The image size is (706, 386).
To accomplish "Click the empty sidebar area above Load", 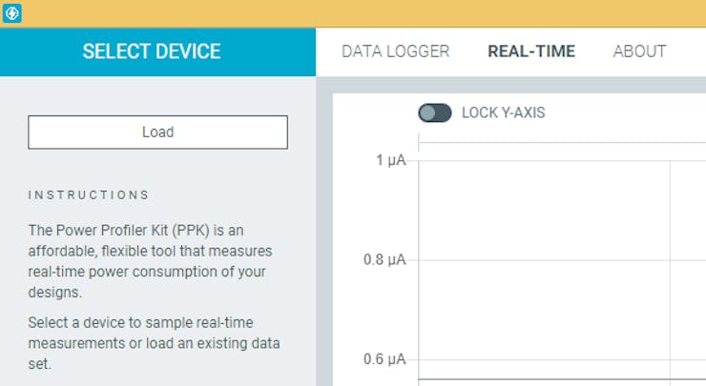I will coord(157,96).
